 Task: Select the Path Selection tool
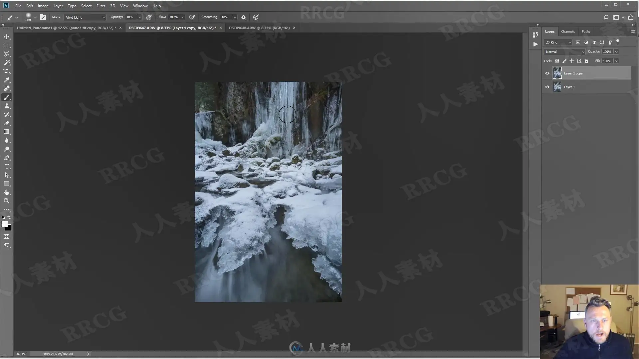point(7,175)
